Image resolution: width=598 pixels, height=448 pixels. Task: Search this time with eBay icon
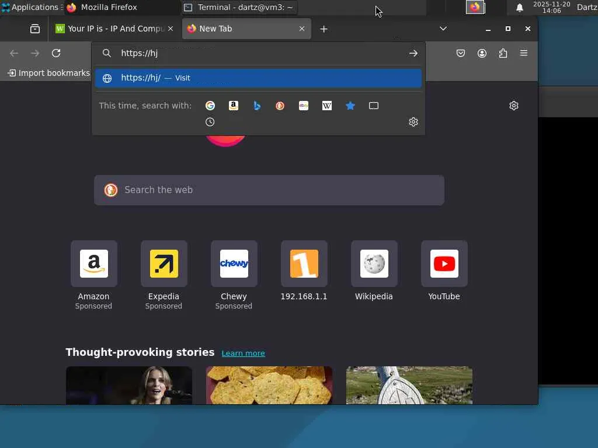(x=304, y=106)
